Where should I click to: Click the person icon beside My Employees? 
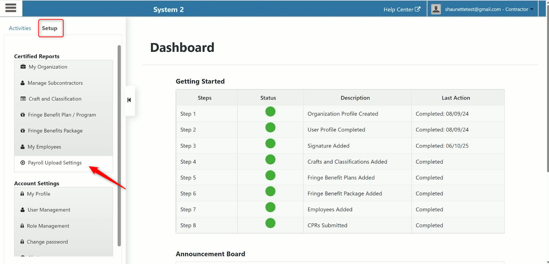click(23, 147)
